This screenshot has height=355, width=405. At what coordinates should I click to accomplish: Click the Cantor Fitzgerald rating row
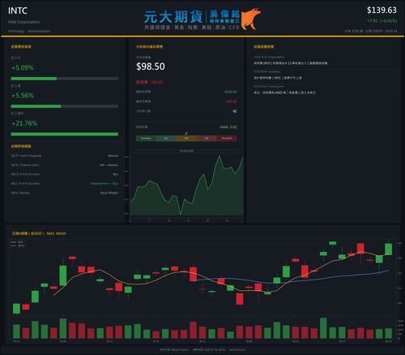tap(65, 156)
